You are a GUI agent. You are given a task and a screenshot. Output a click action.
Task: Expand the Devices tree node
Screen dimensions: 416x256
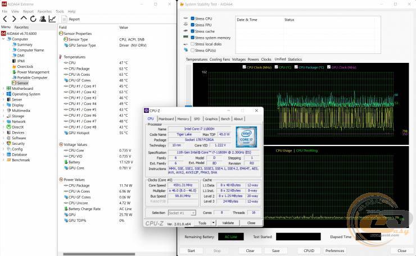point(3,132)
